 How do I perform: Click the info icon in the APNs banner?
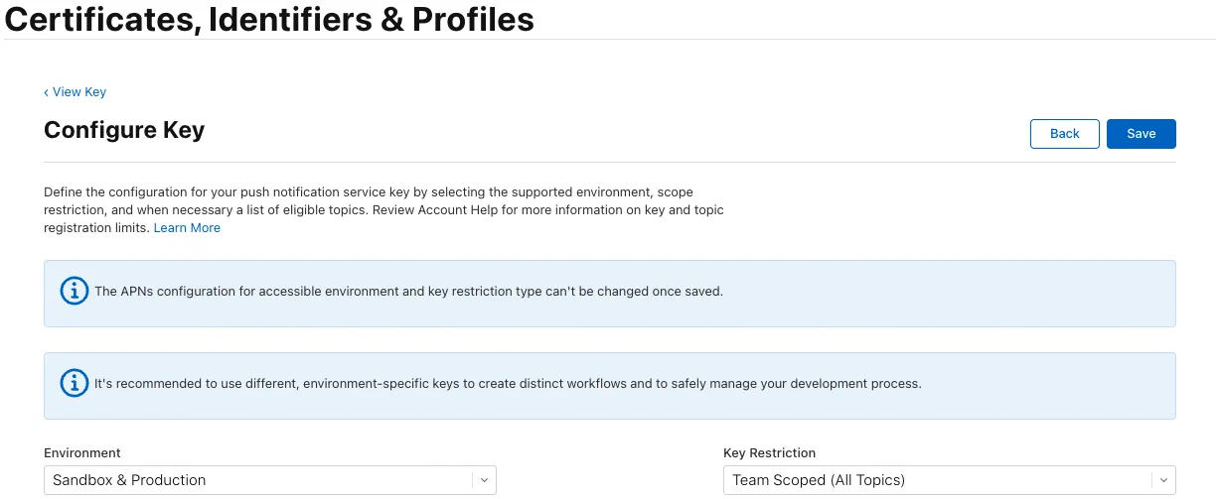[75, 292]
